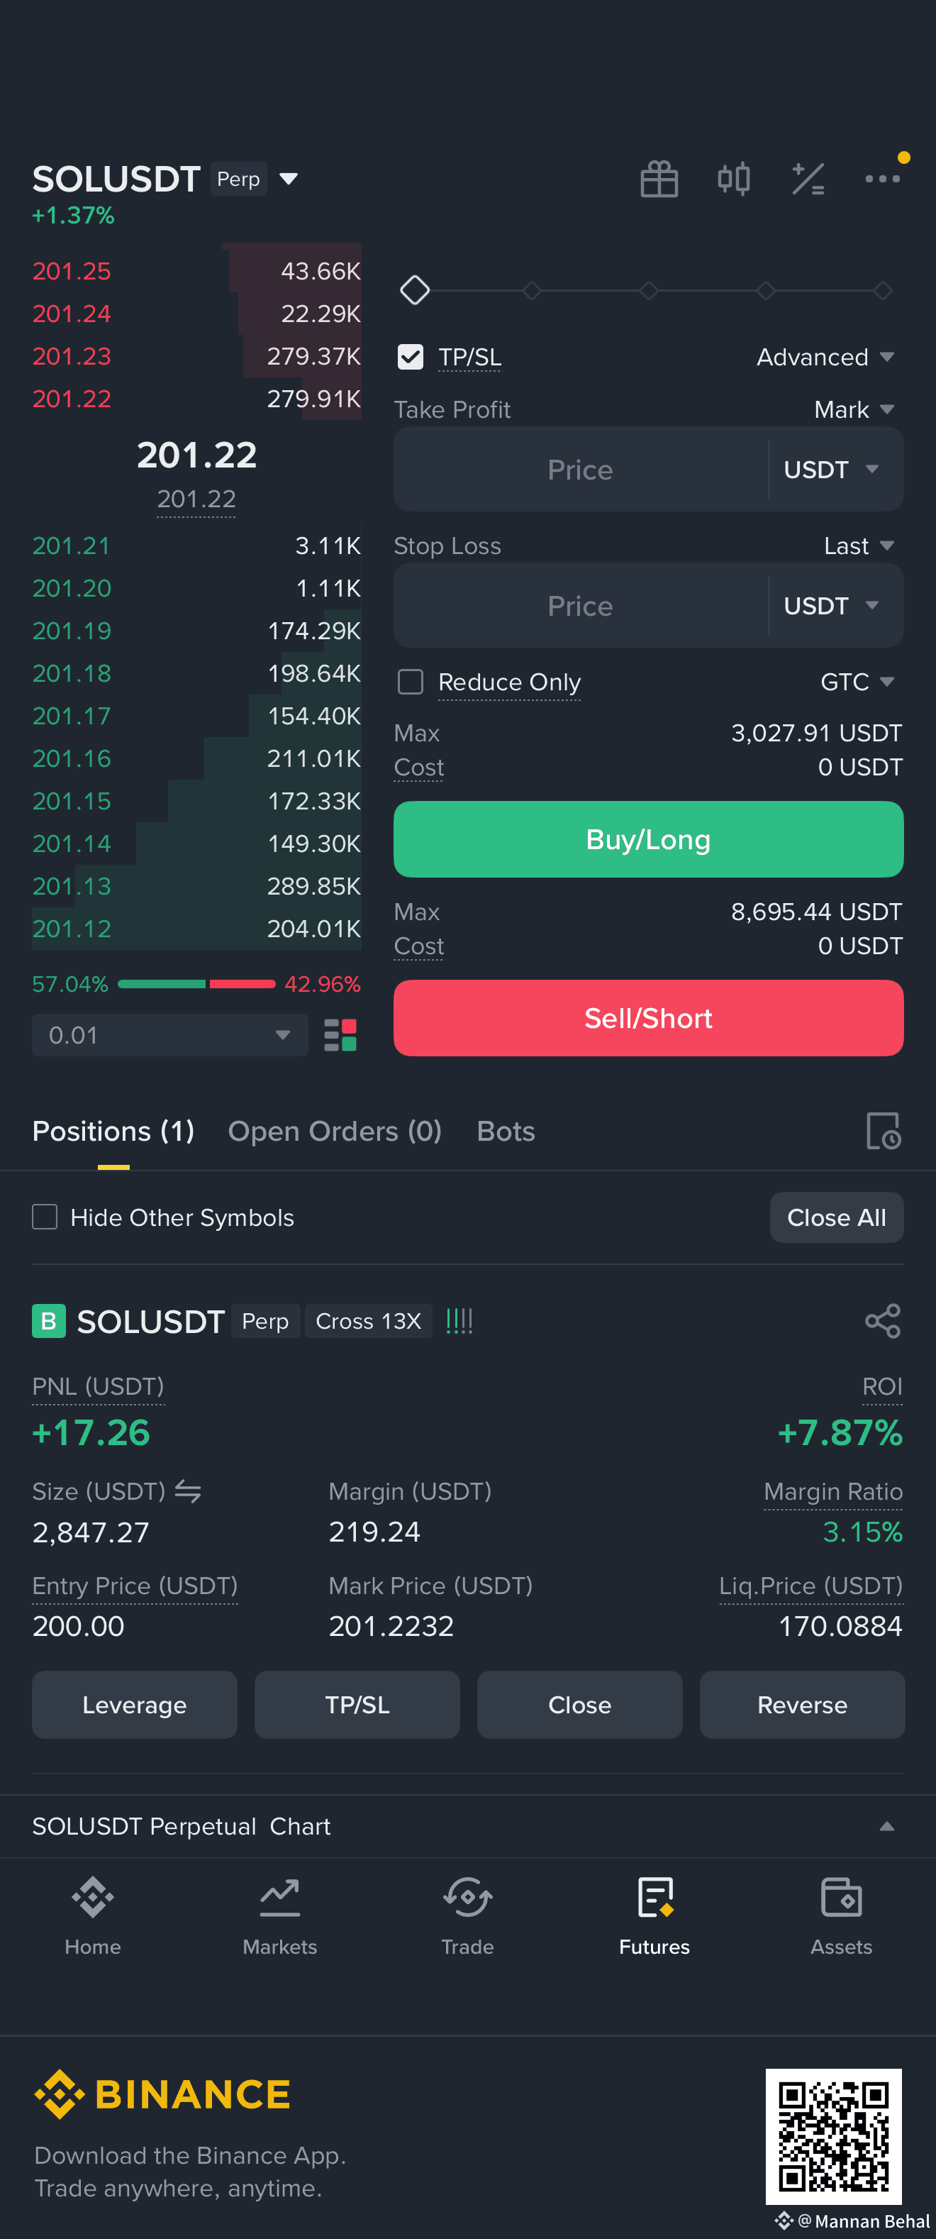Open the gift rewards icon

659,179
